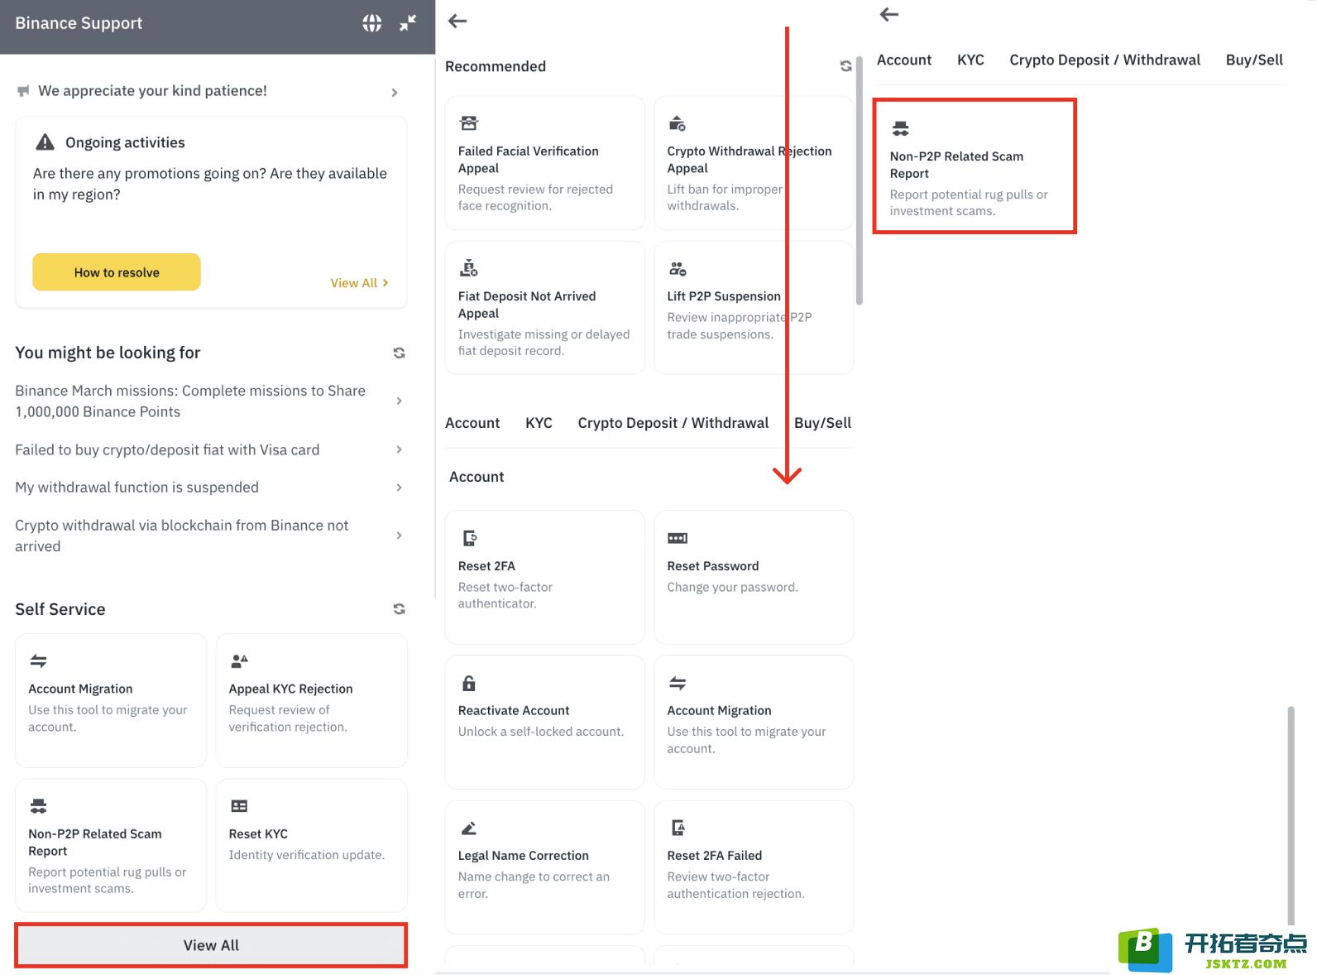The width and height of the screenshot is (1317, 975).
Task: Open the Appeal KYC Rejection card title
Action: pos(290,689)
